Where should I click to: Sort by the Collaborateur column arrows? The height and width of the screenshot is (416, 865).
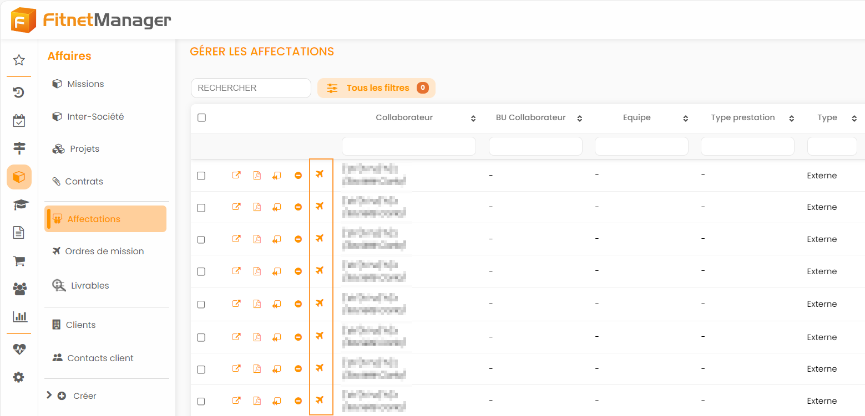click(x=473, y=119)
